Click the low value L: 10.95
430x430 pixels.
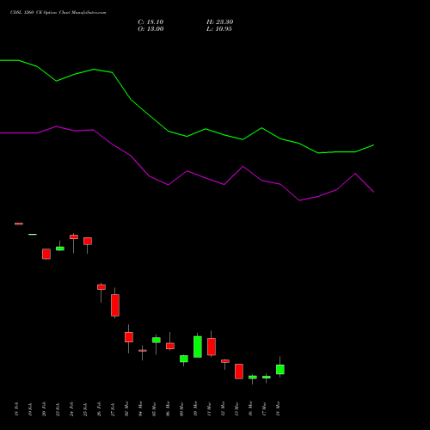coord(219,29)
